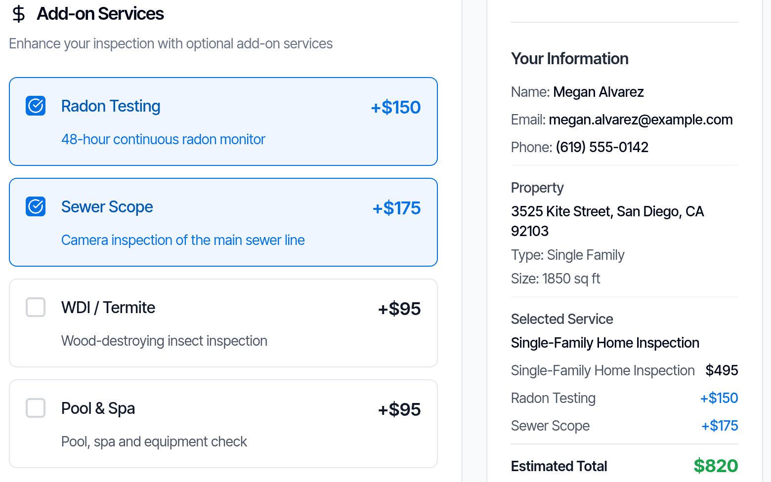Select the WDI / Termite card title
Screen dimensions: 771x482
tap(108, 308)
